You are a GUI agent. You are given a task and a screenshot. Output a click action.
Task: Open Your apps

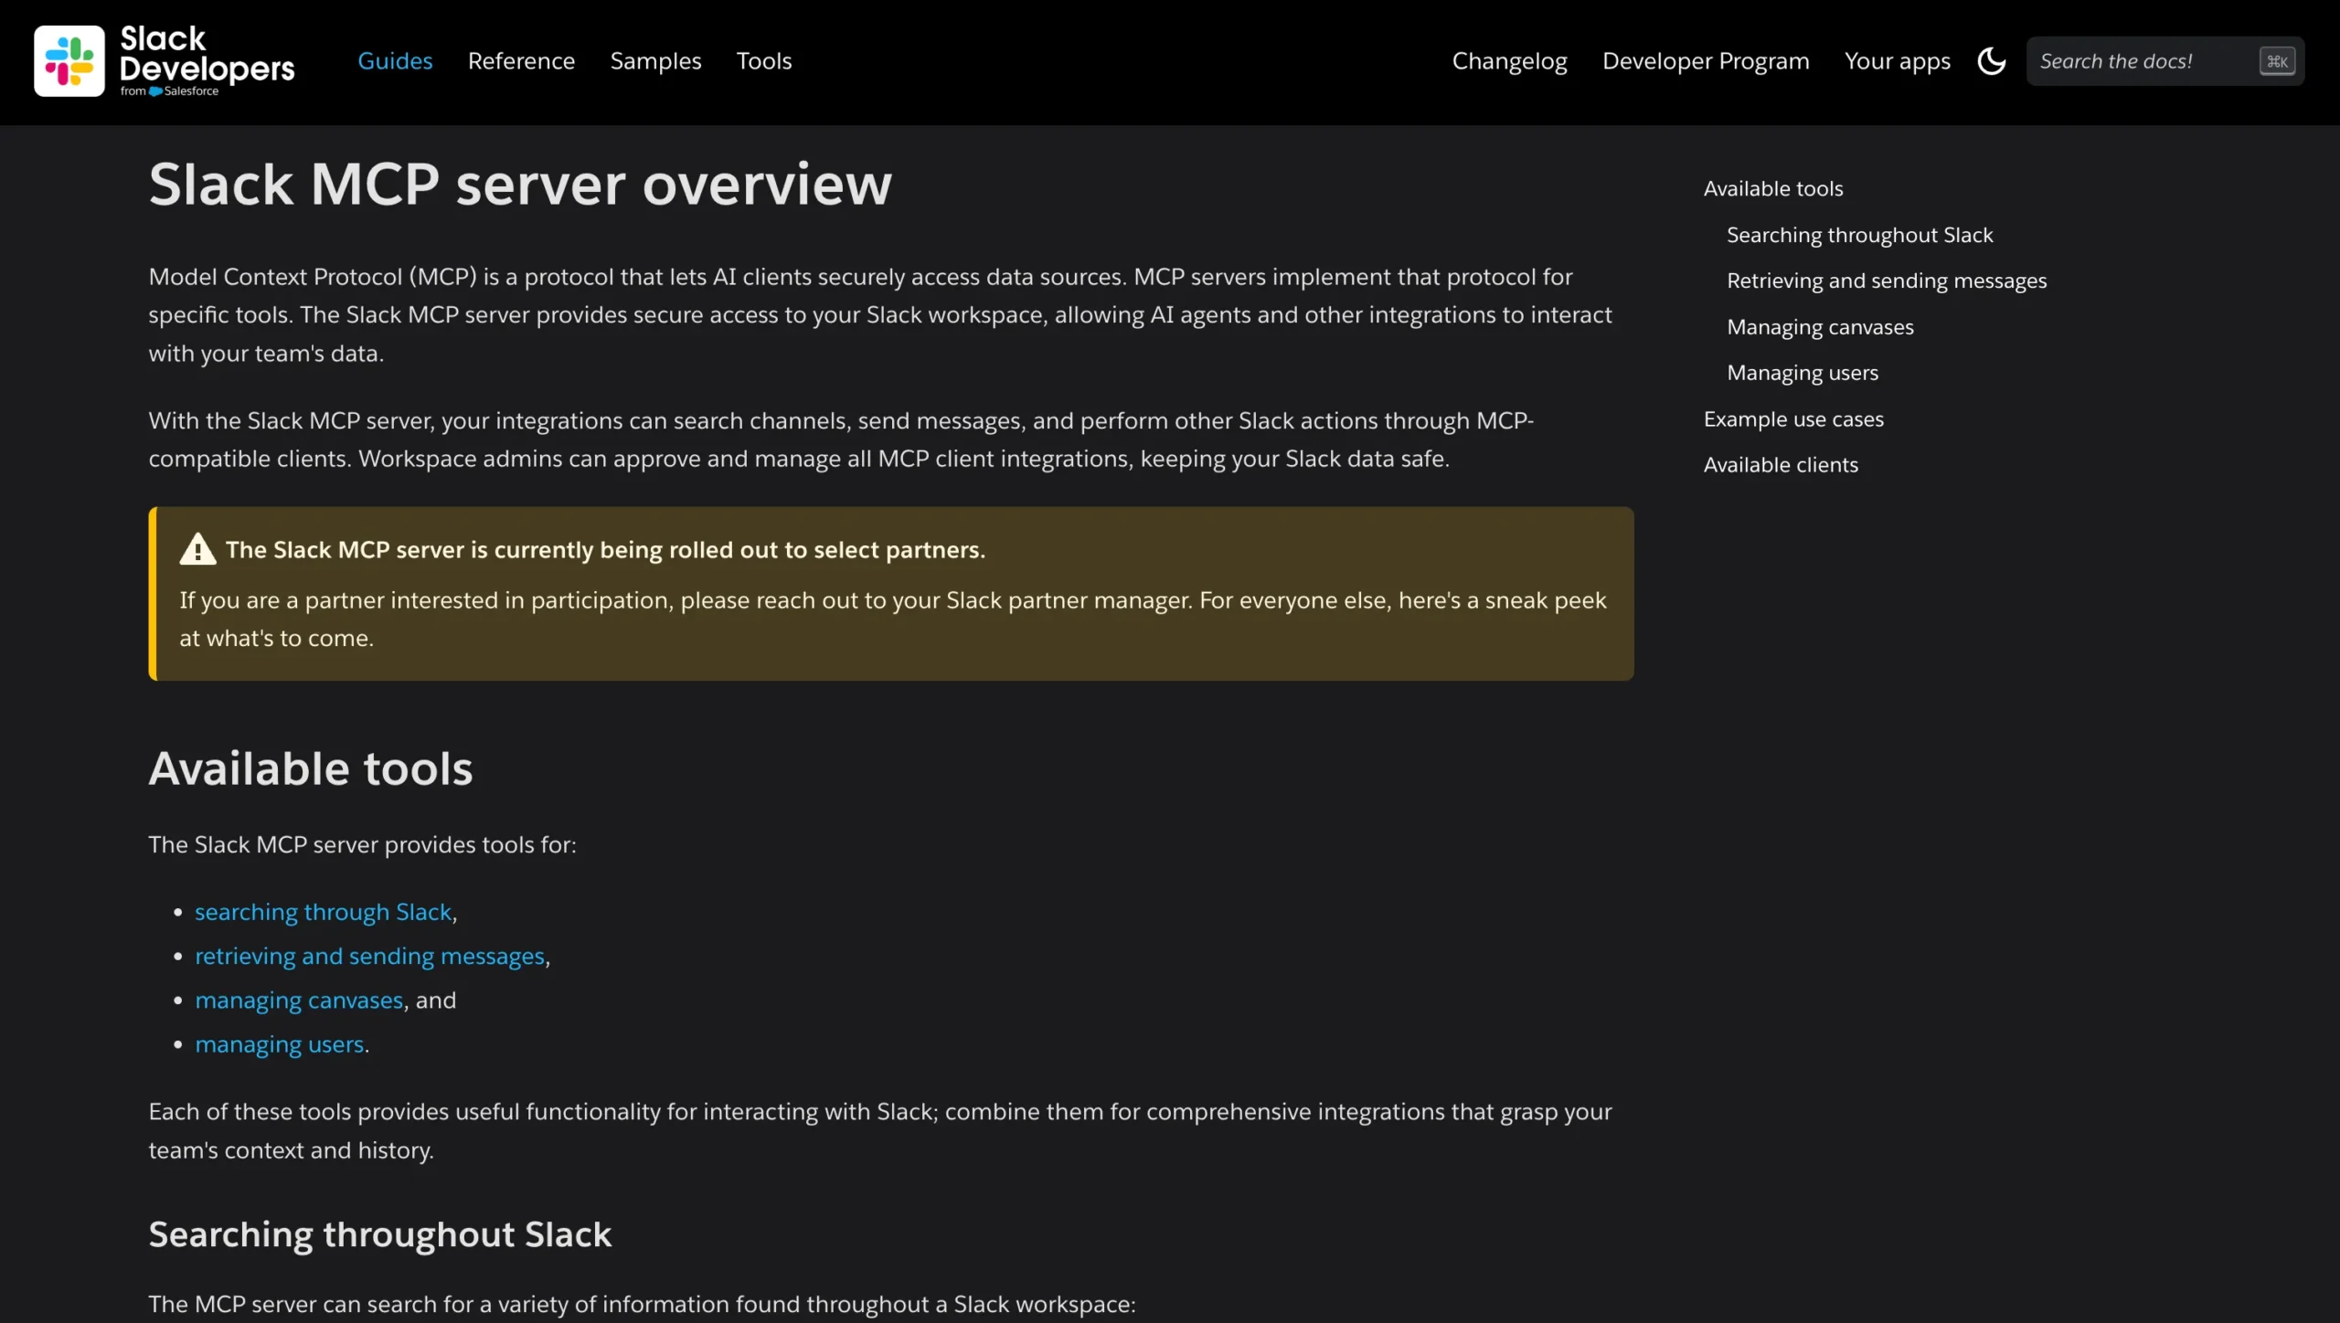point(1897,60)
